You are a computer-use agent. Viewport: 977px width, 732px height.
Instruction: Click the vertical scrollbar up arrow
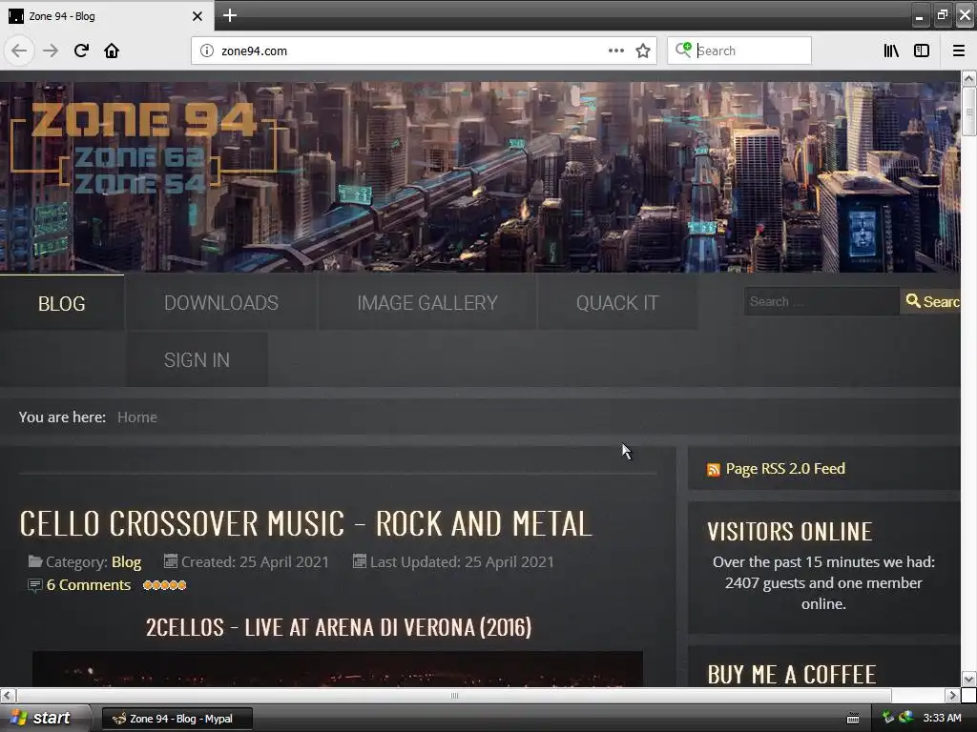[x=968, y=79]
